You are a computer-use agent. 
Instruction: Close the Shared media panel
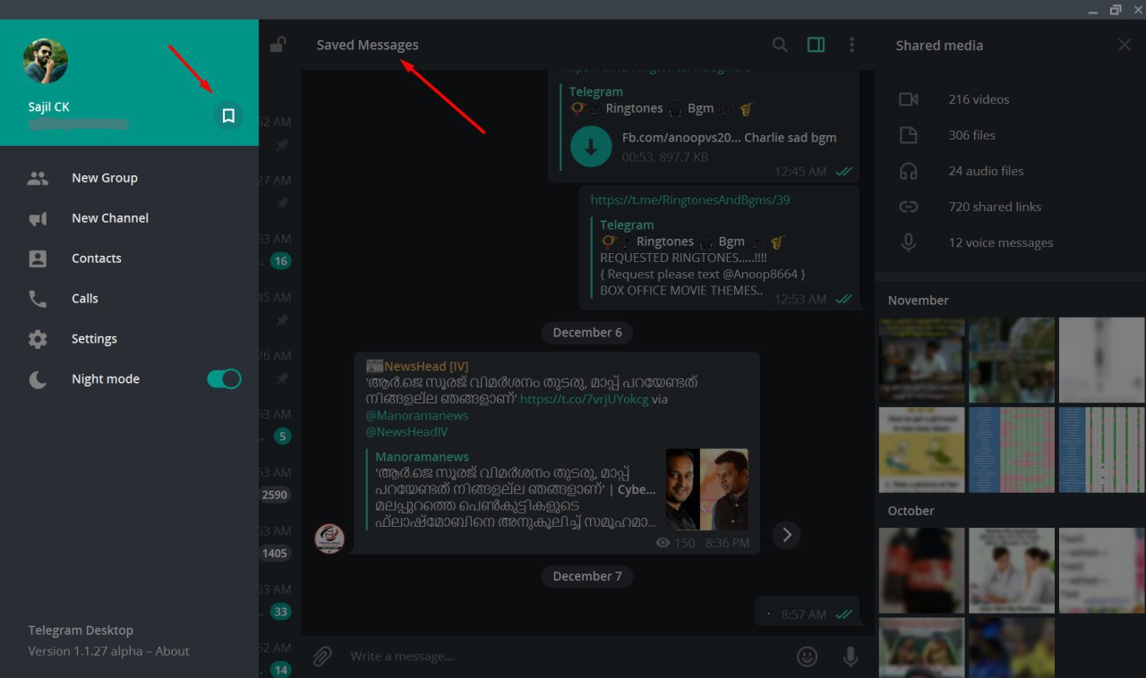[1125, 45]
